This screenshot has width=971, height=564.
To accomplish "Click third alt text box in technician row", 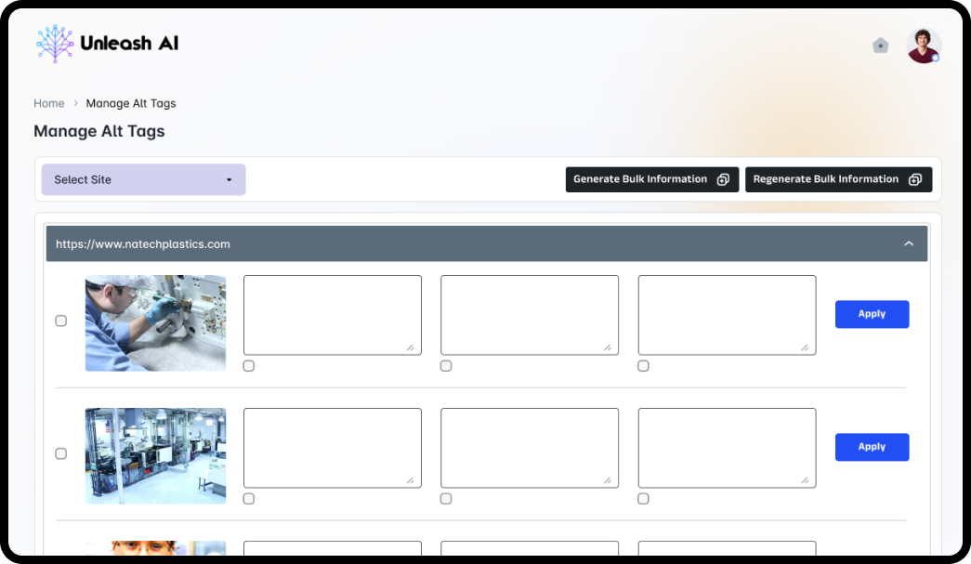I will point(727,315).
